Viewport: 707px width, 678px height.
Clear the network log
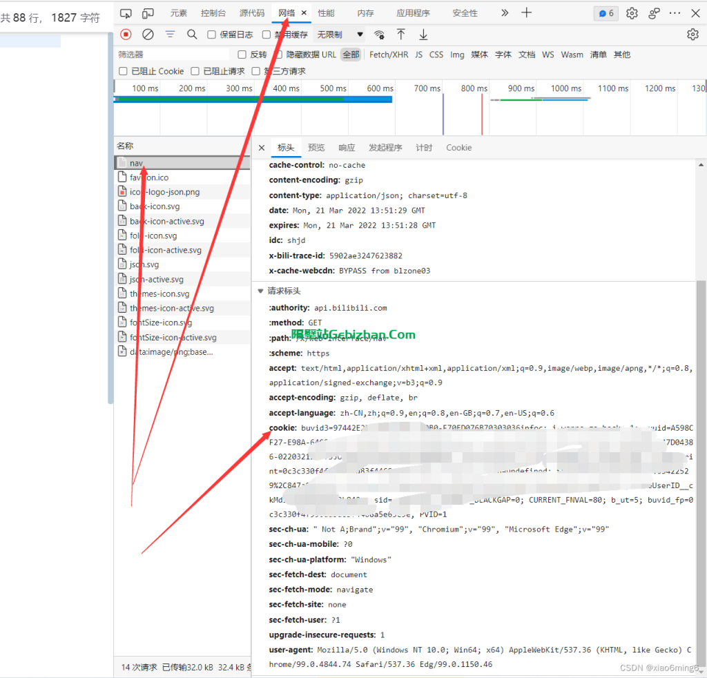click(x=148, y=35)
